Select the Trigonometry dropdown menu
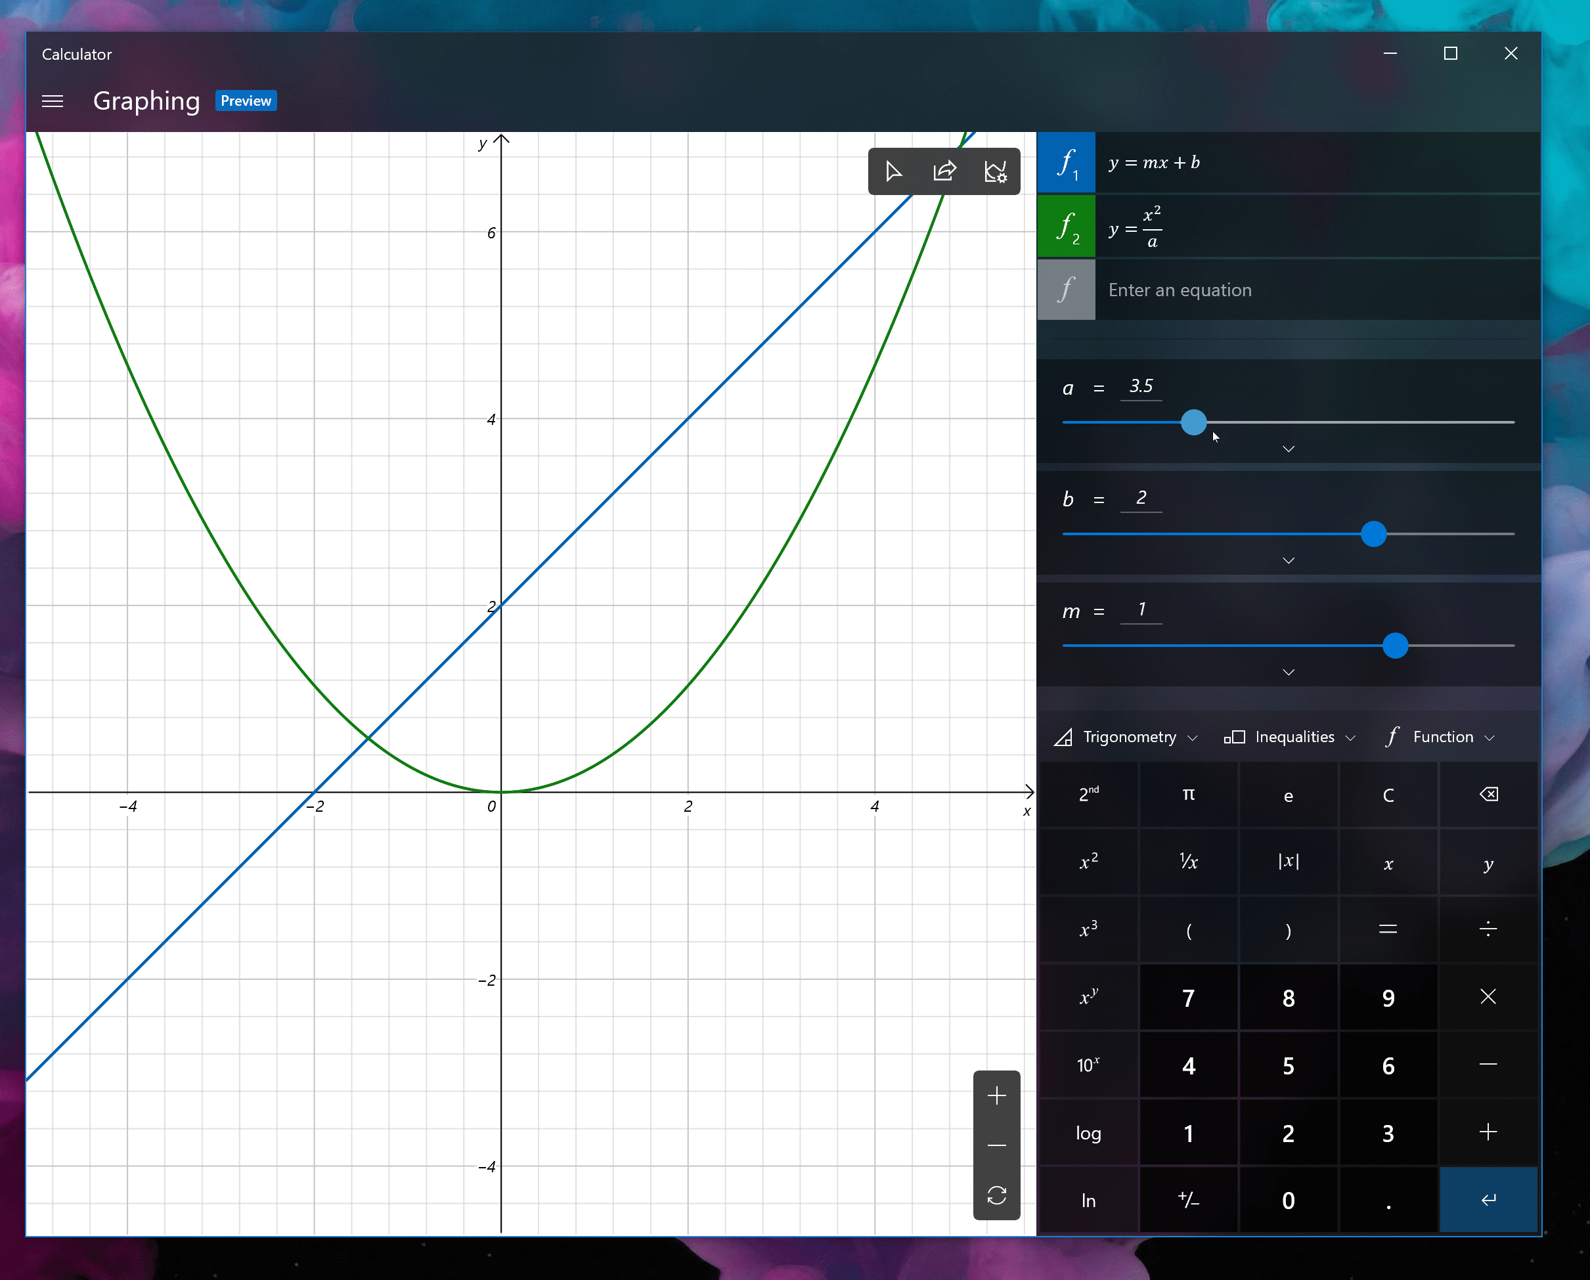The image size is (1590, 1280). pyautogui.click(x=1128, y=737)
